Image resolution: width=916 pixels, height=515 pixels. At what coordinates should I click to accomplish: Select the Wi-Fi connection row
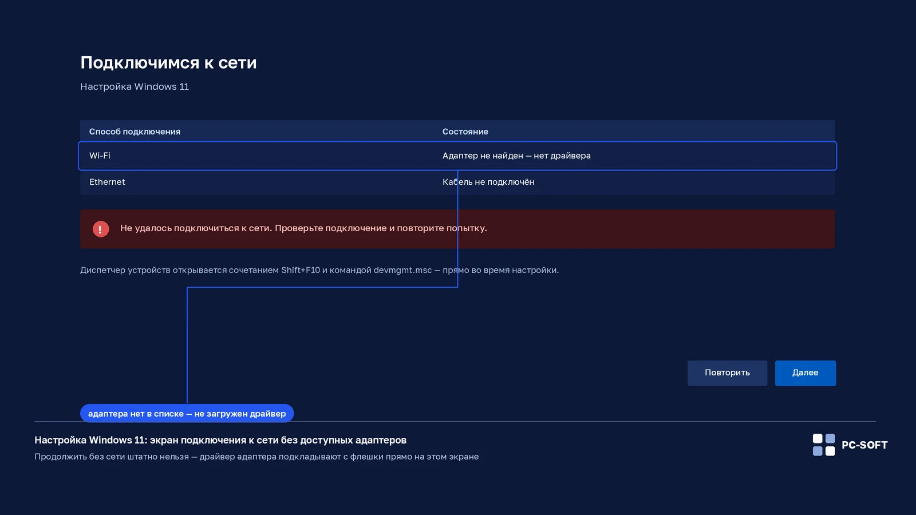pyautogui.click(x=457, y=156)
